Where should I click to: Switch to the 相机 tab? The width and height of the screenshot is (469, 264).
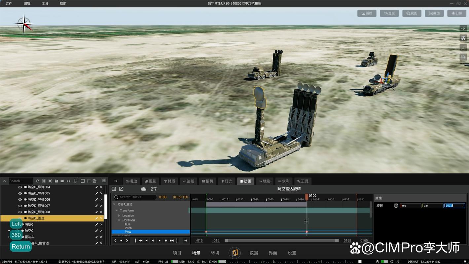208,181
